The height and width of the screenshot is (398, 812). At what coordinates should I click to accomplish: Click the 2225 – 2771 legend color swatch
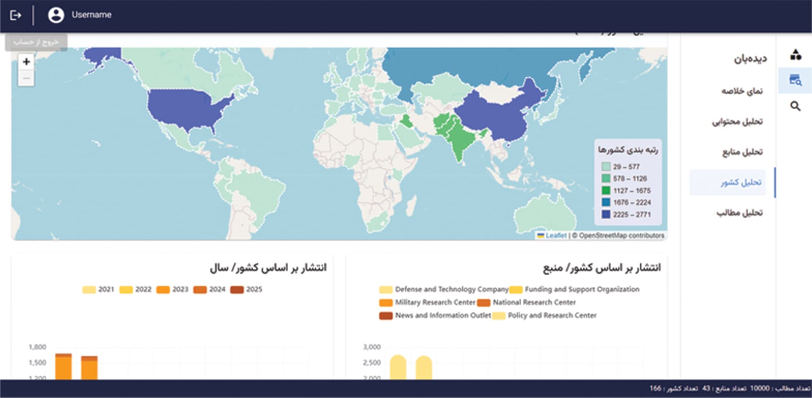pyautogui.click(x=606, y=214)
